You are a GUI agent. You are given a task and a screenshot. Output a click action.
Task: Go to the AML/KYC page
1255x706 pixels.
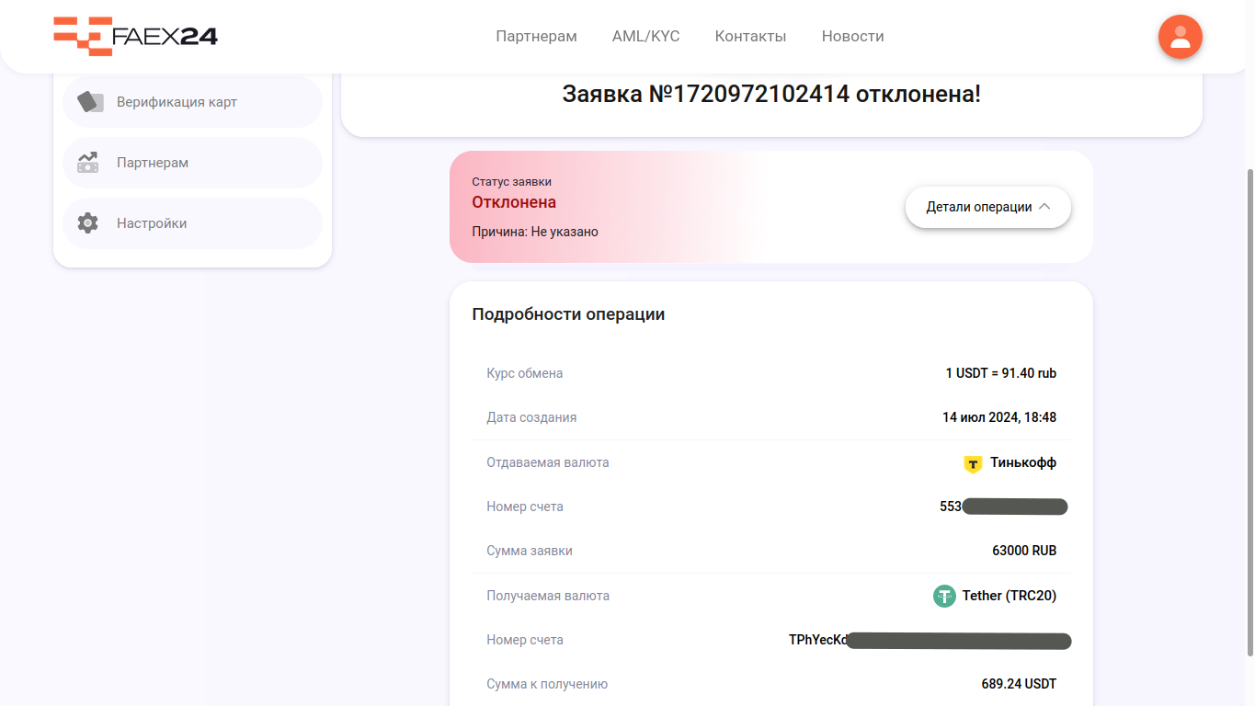point(645,37)
